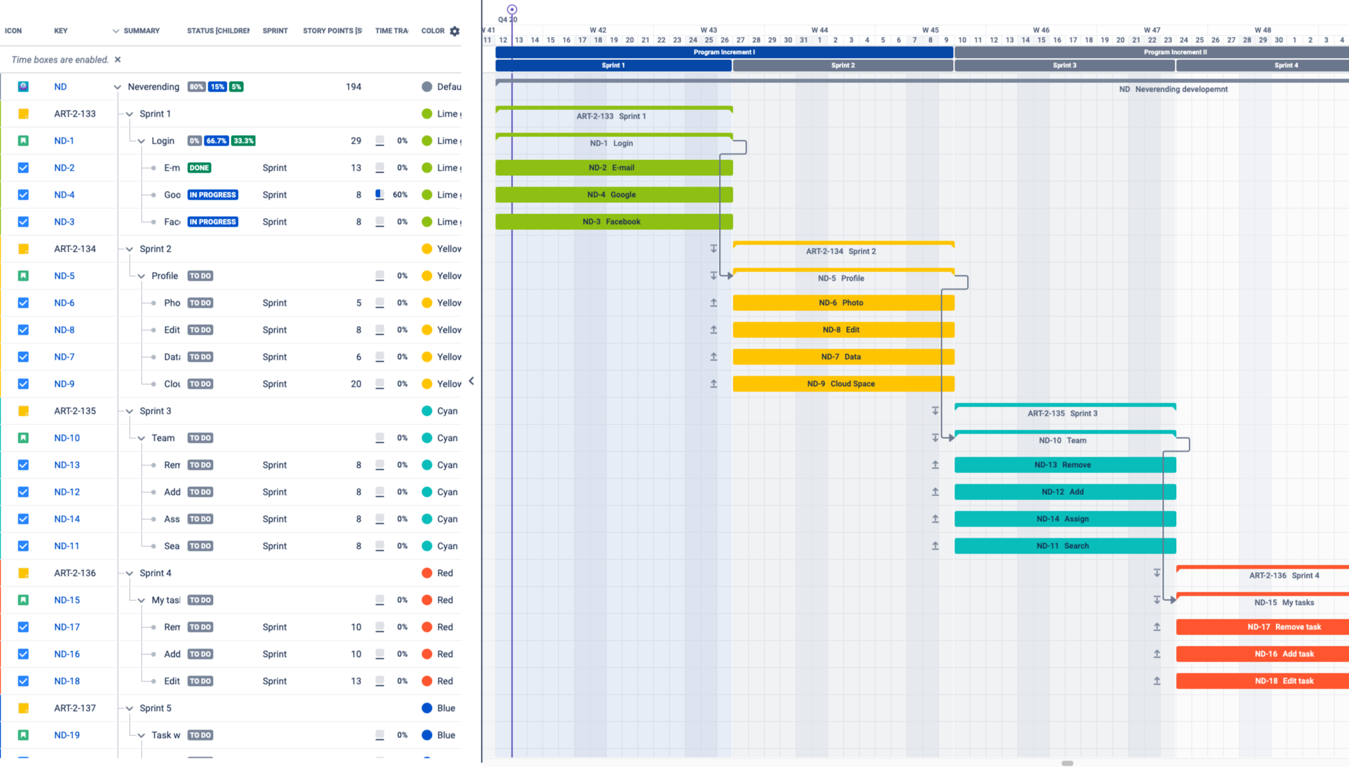Open the ND-16 issue key link
The image size is (1349, 767).
67,654
